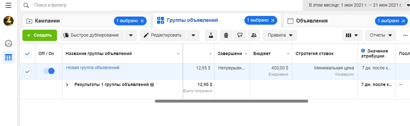Open the Правила dropdown
410x126 pixels.
pyautogui.click(x=280, y=35)
